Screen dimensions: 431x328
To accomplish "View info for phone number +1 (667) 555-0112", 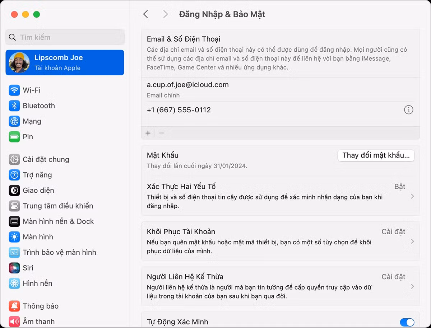I will (x=408, y=110).
